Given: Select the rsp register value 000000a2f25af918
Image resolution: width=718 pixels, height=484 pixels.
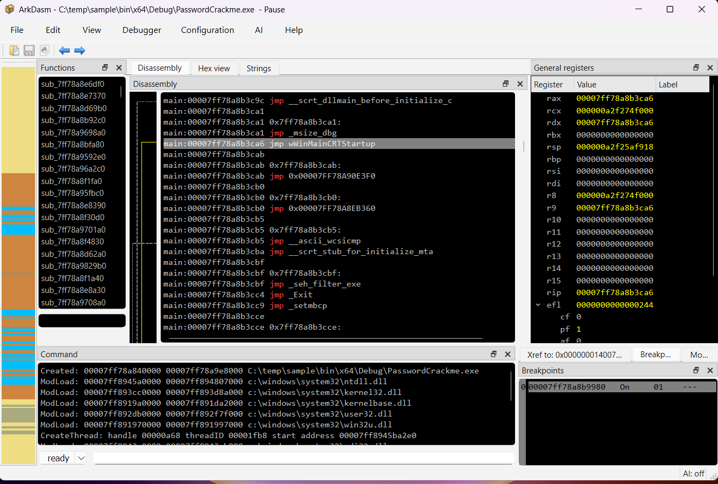Looking at the screenshot, I should tap(614, 147).
